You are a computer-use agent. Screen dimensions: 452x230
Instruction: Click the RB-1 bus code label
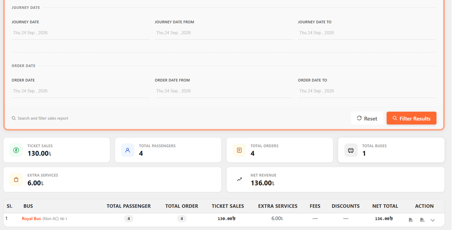point(64,219)
